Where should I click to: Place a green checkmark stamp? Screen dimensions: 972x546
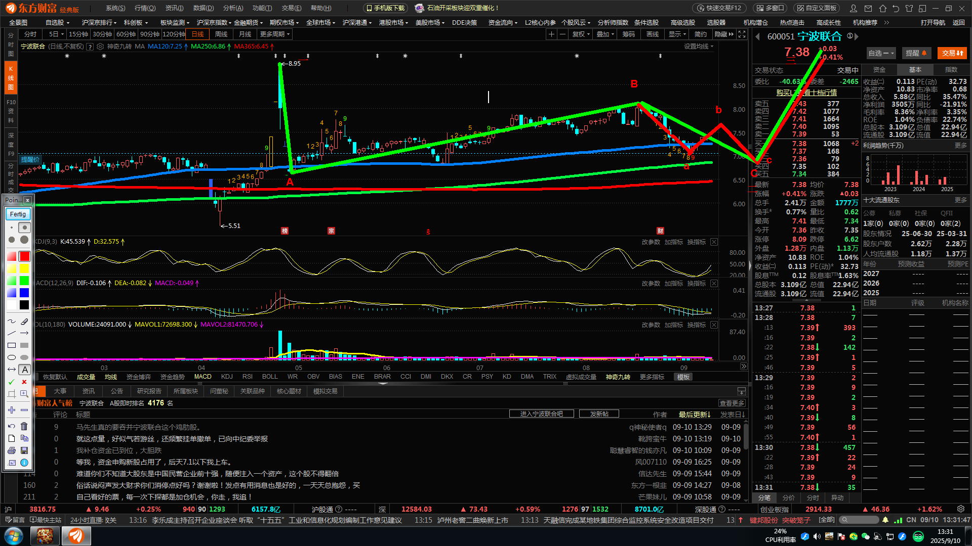tap(12, 382)
